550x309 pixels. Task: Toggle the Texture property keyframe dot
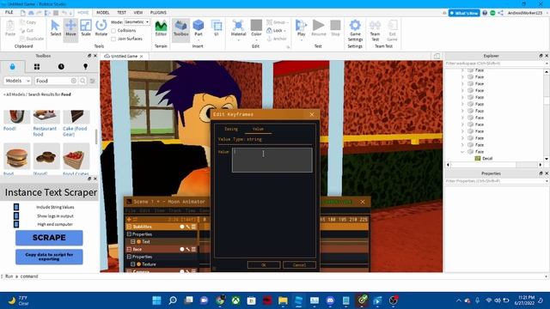(139, 264)
